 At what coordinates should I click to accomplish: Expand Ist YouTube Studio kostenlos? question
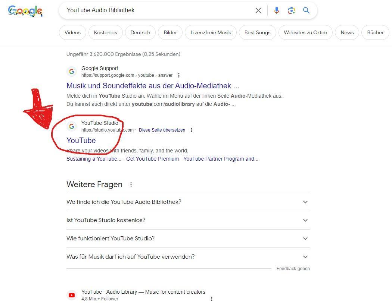188,220
